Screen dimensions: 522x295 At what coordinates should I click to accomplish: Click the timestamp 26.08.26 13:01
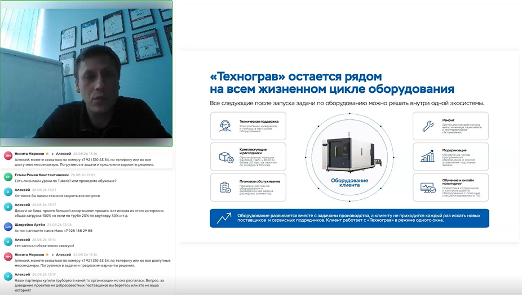coord(83,175)
